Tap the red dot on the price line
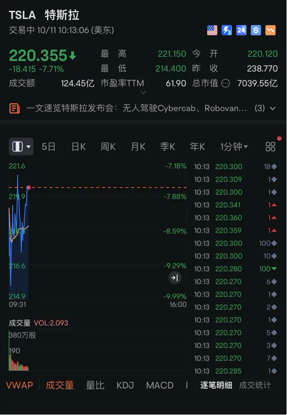This screenshot has width=287, height=415. 29,188
